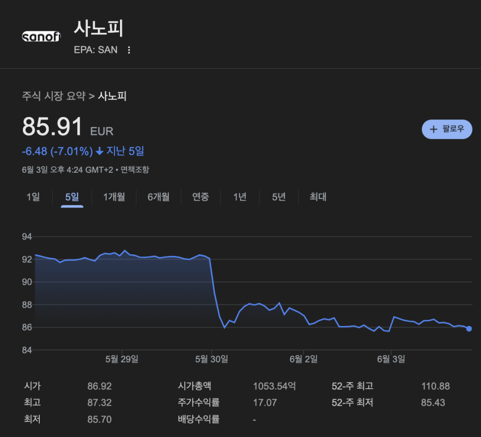
Task: Click the 52-주 최저 value 85.43
Action: [433, 403]
